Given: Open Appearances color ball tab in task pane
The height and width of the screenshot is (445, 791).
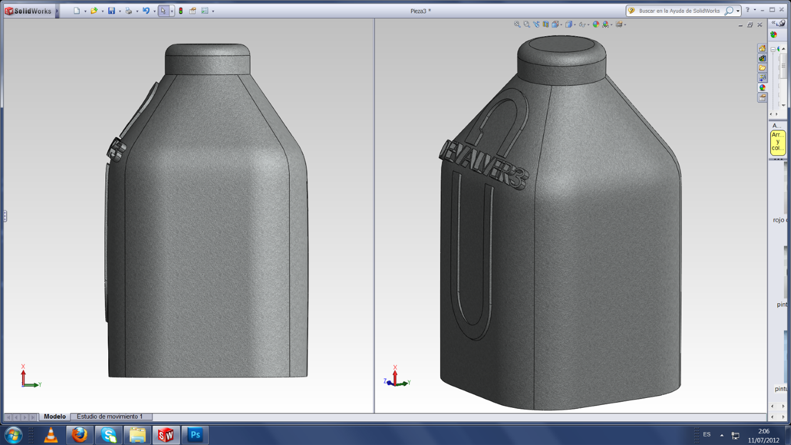Looking at the screenshot, I should (762, 88).
